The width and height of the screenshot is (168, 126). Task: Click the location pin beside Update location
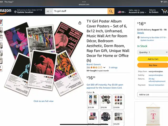point(15,12)
